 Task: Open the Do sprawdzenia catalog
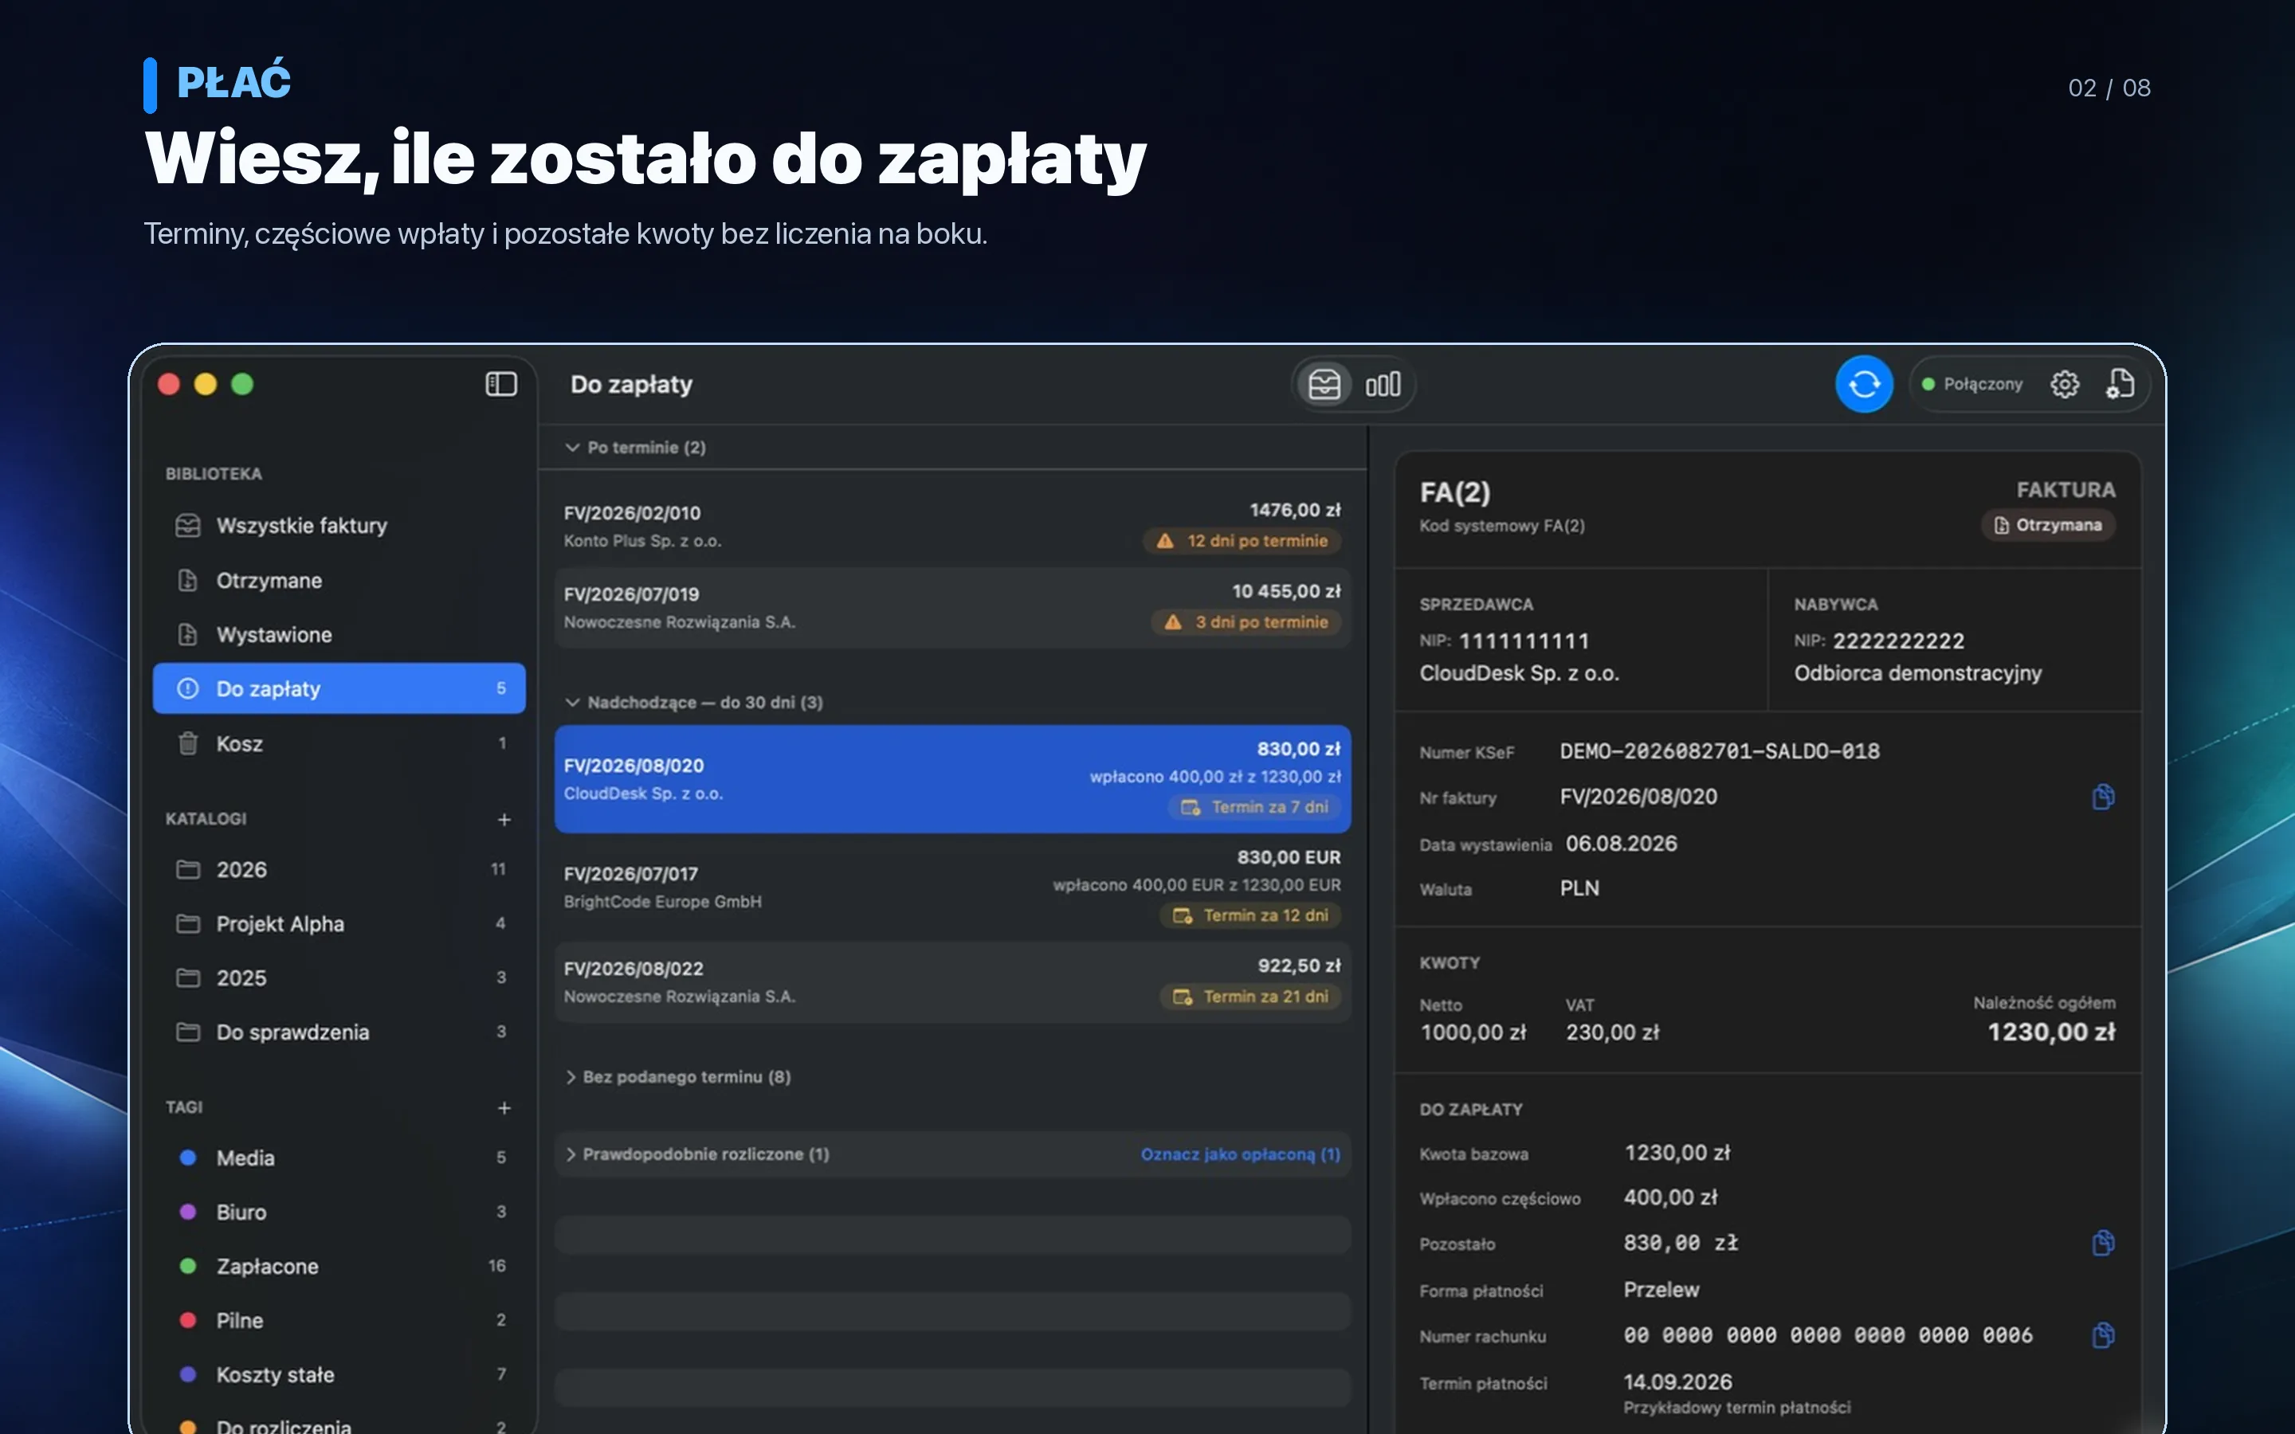pos(339,1032)
